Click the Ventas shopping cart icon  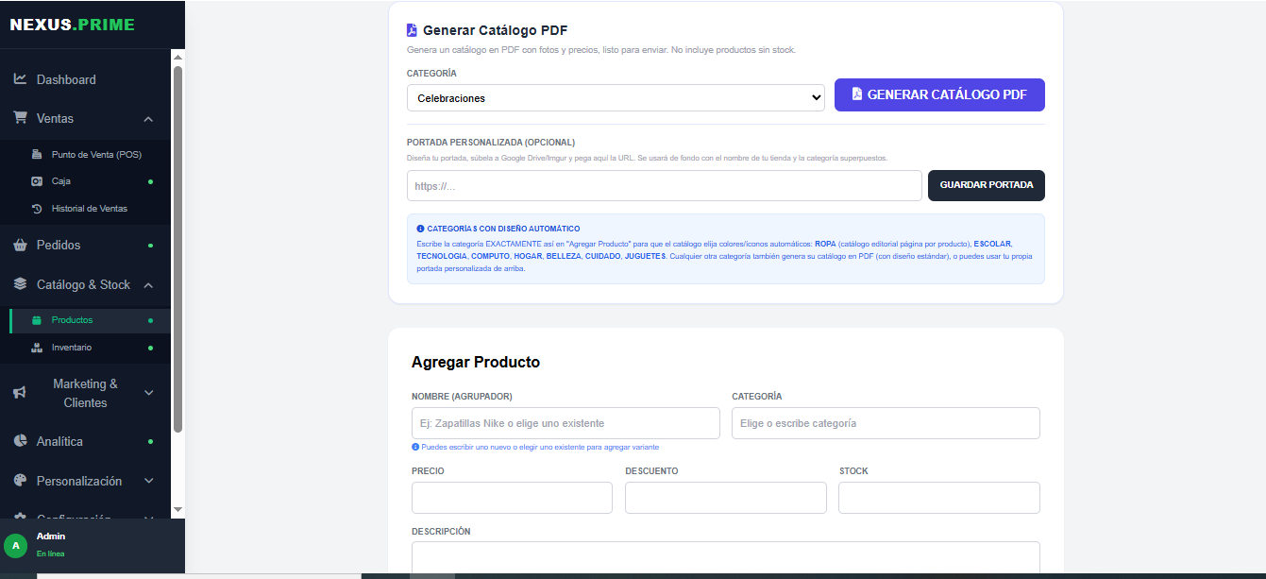20,118
